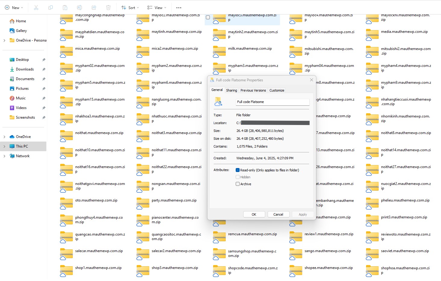
Task: Click the Desktop icon in sidebar
Action: coord(12,60)
